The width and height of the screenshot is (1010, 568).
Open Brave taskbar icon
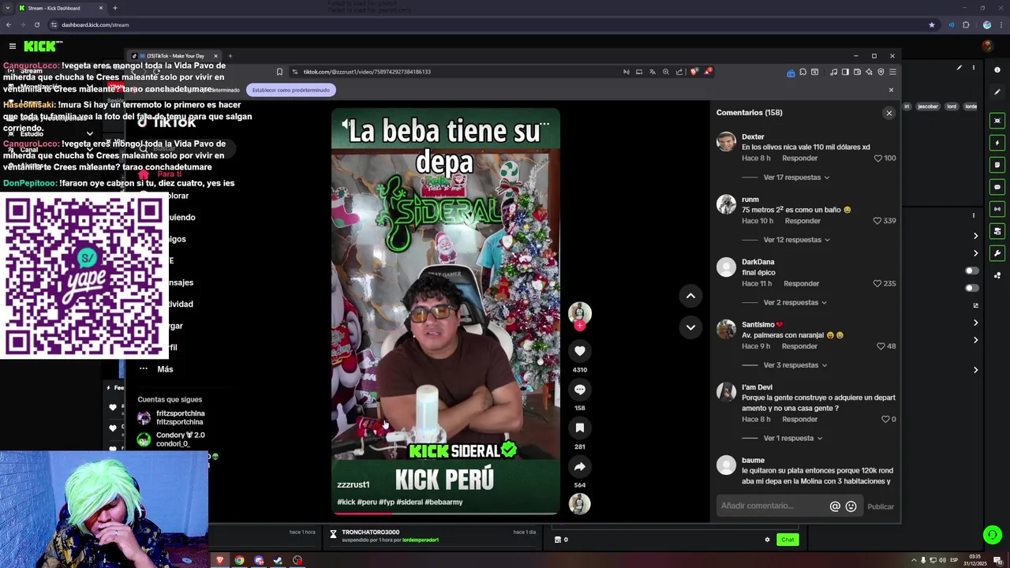pyautogui.click(x=220, y=561)
